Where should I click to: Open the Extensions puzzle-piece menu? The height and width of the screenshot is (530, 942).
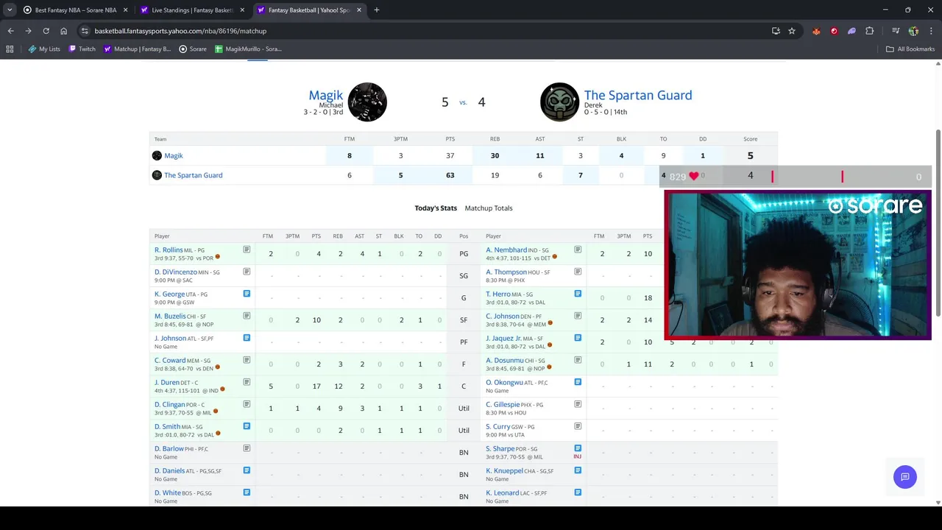[x=870, y=31]
